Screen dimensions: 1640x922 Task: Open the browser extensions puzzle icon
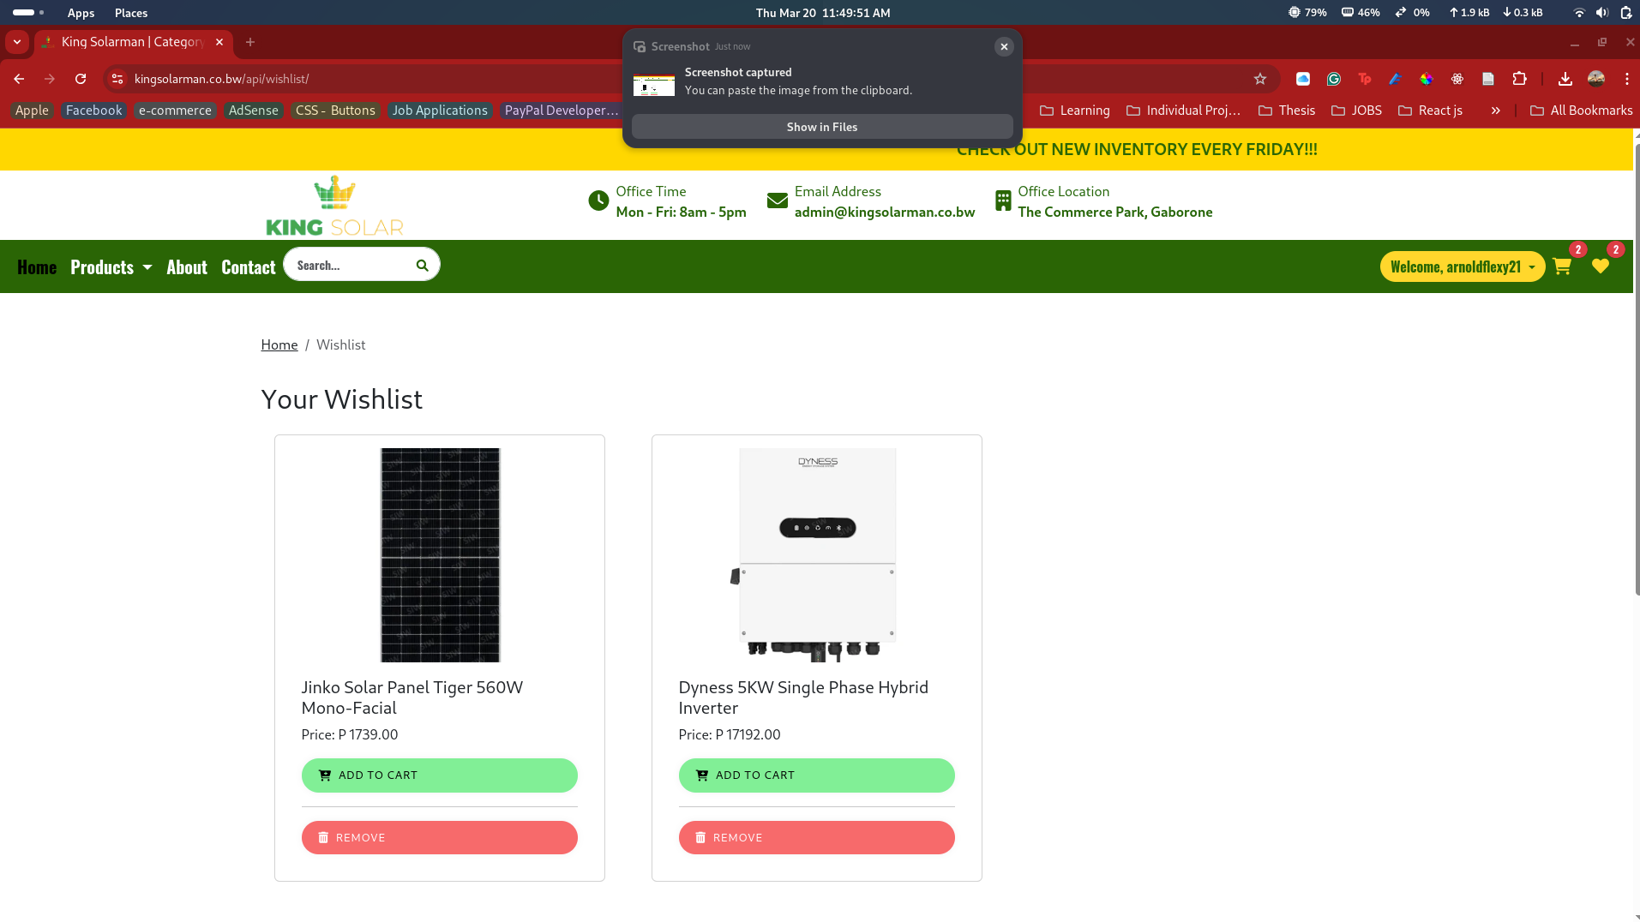click(1519, 79)
